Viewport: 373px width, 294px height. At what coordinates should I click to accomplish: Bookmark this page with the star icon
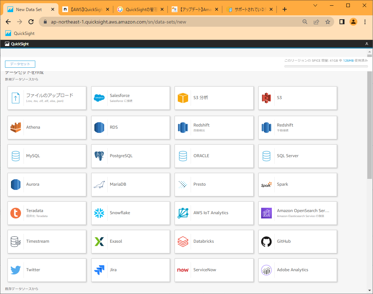coord(328,22)
